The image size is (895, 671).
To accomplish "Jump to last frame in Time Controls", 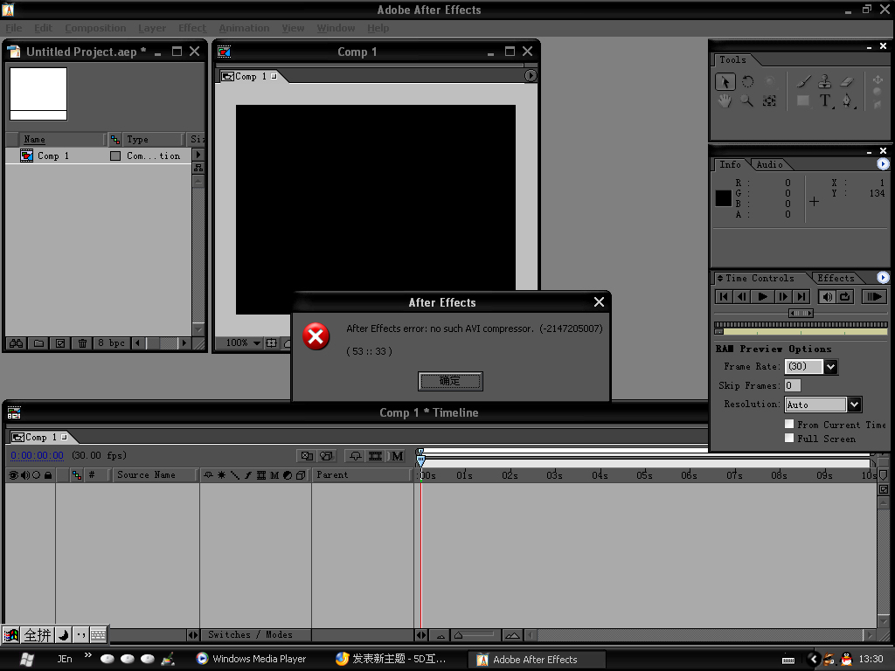I will pos(801,296).
